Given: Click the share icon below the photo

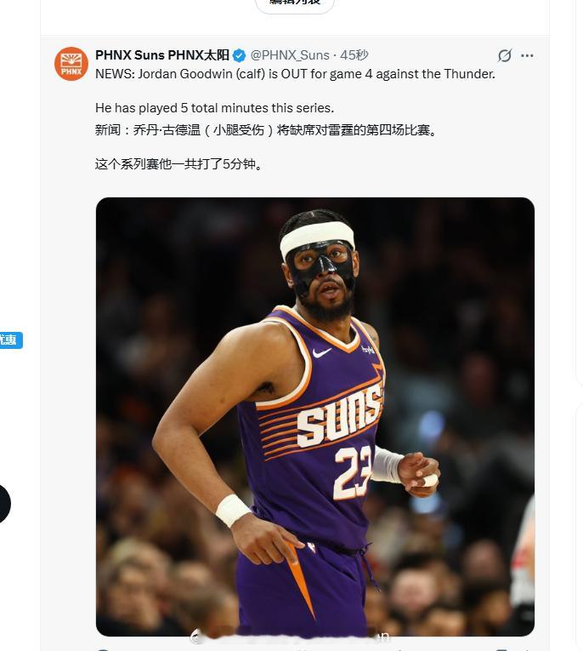Looking at the screenshot, I should [x=526, y=649].
